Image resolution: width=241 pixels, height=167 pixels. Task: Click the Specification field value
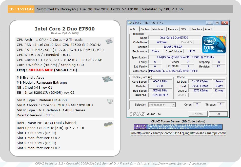(x=187, y=57)
